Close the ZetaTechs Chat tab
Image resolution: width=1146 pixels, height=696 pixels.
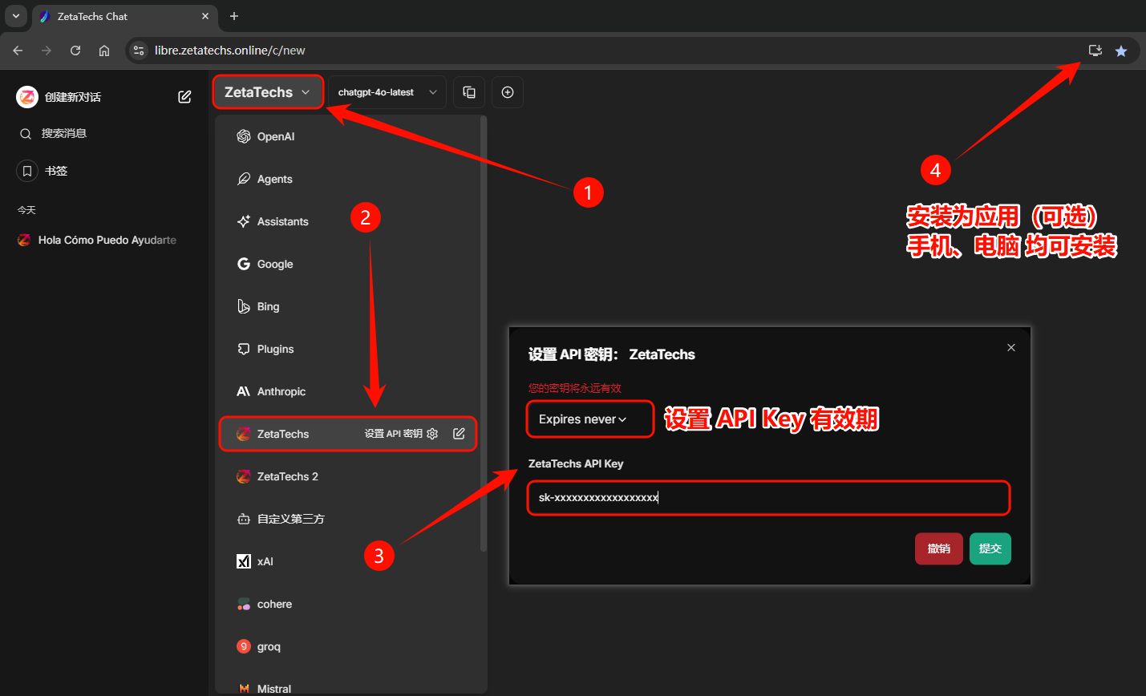[205, 16]
